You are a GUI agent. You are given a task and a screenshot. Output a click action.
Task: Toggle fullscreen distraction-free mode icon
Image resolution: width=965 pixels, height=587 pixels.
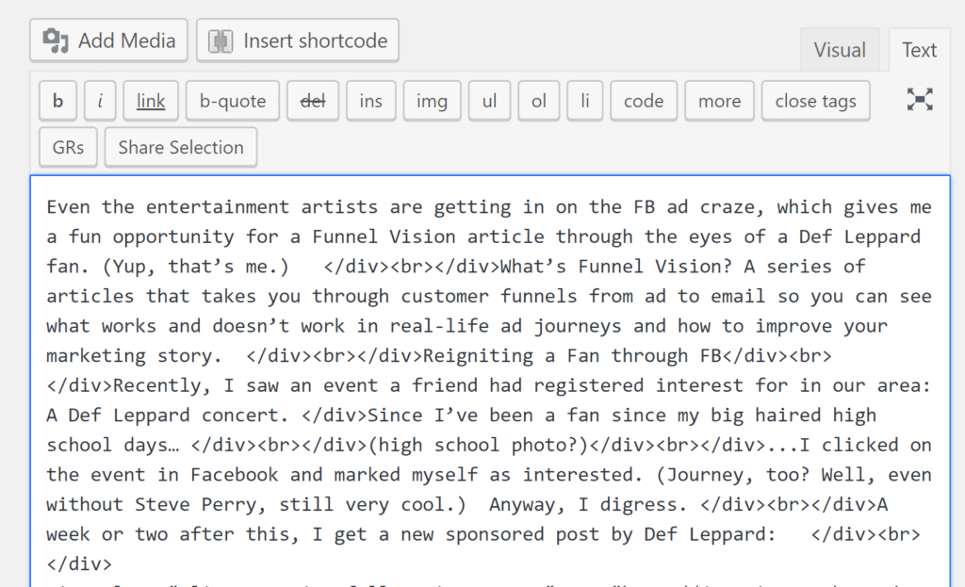[x=920, y=100]
